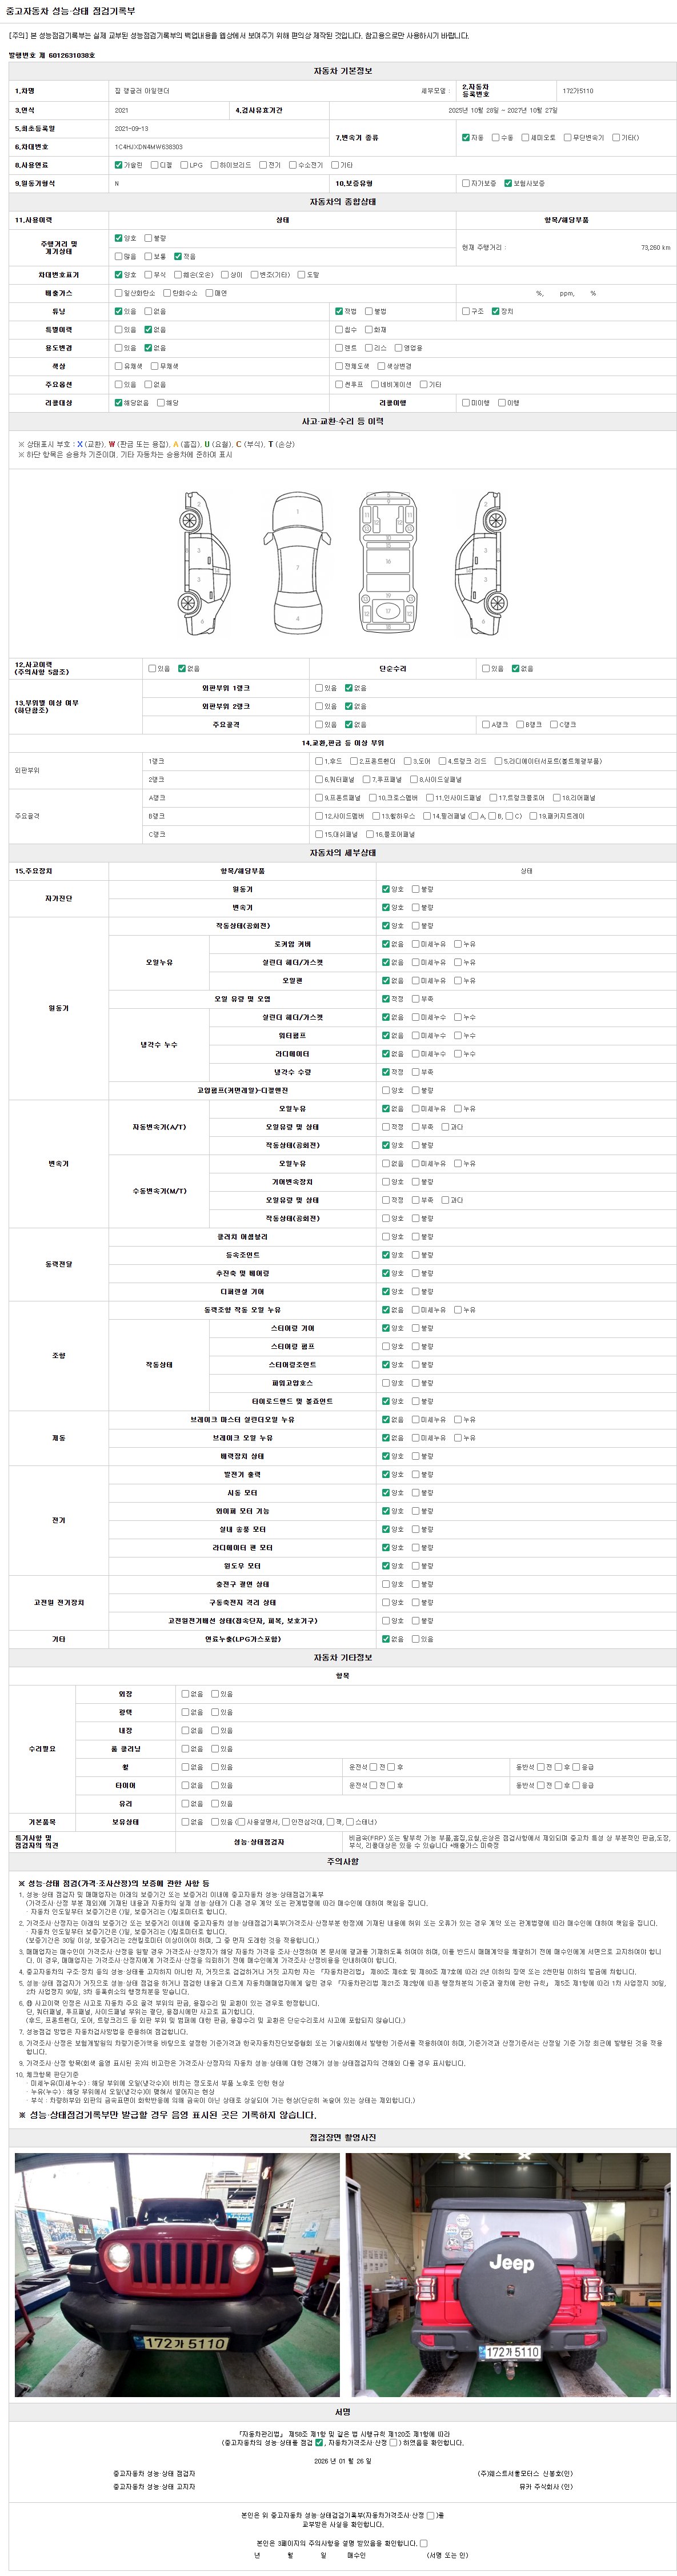Check the 침수 special history checkbox

click(339, 329)
